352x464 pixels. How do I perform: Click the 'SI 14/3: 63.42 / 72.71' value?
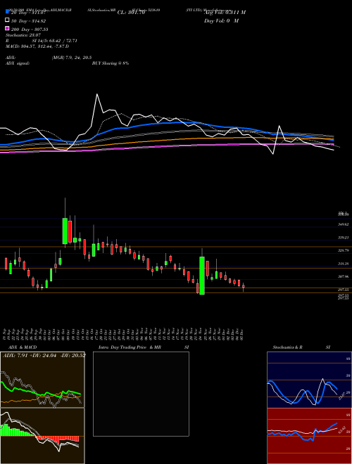54,41
